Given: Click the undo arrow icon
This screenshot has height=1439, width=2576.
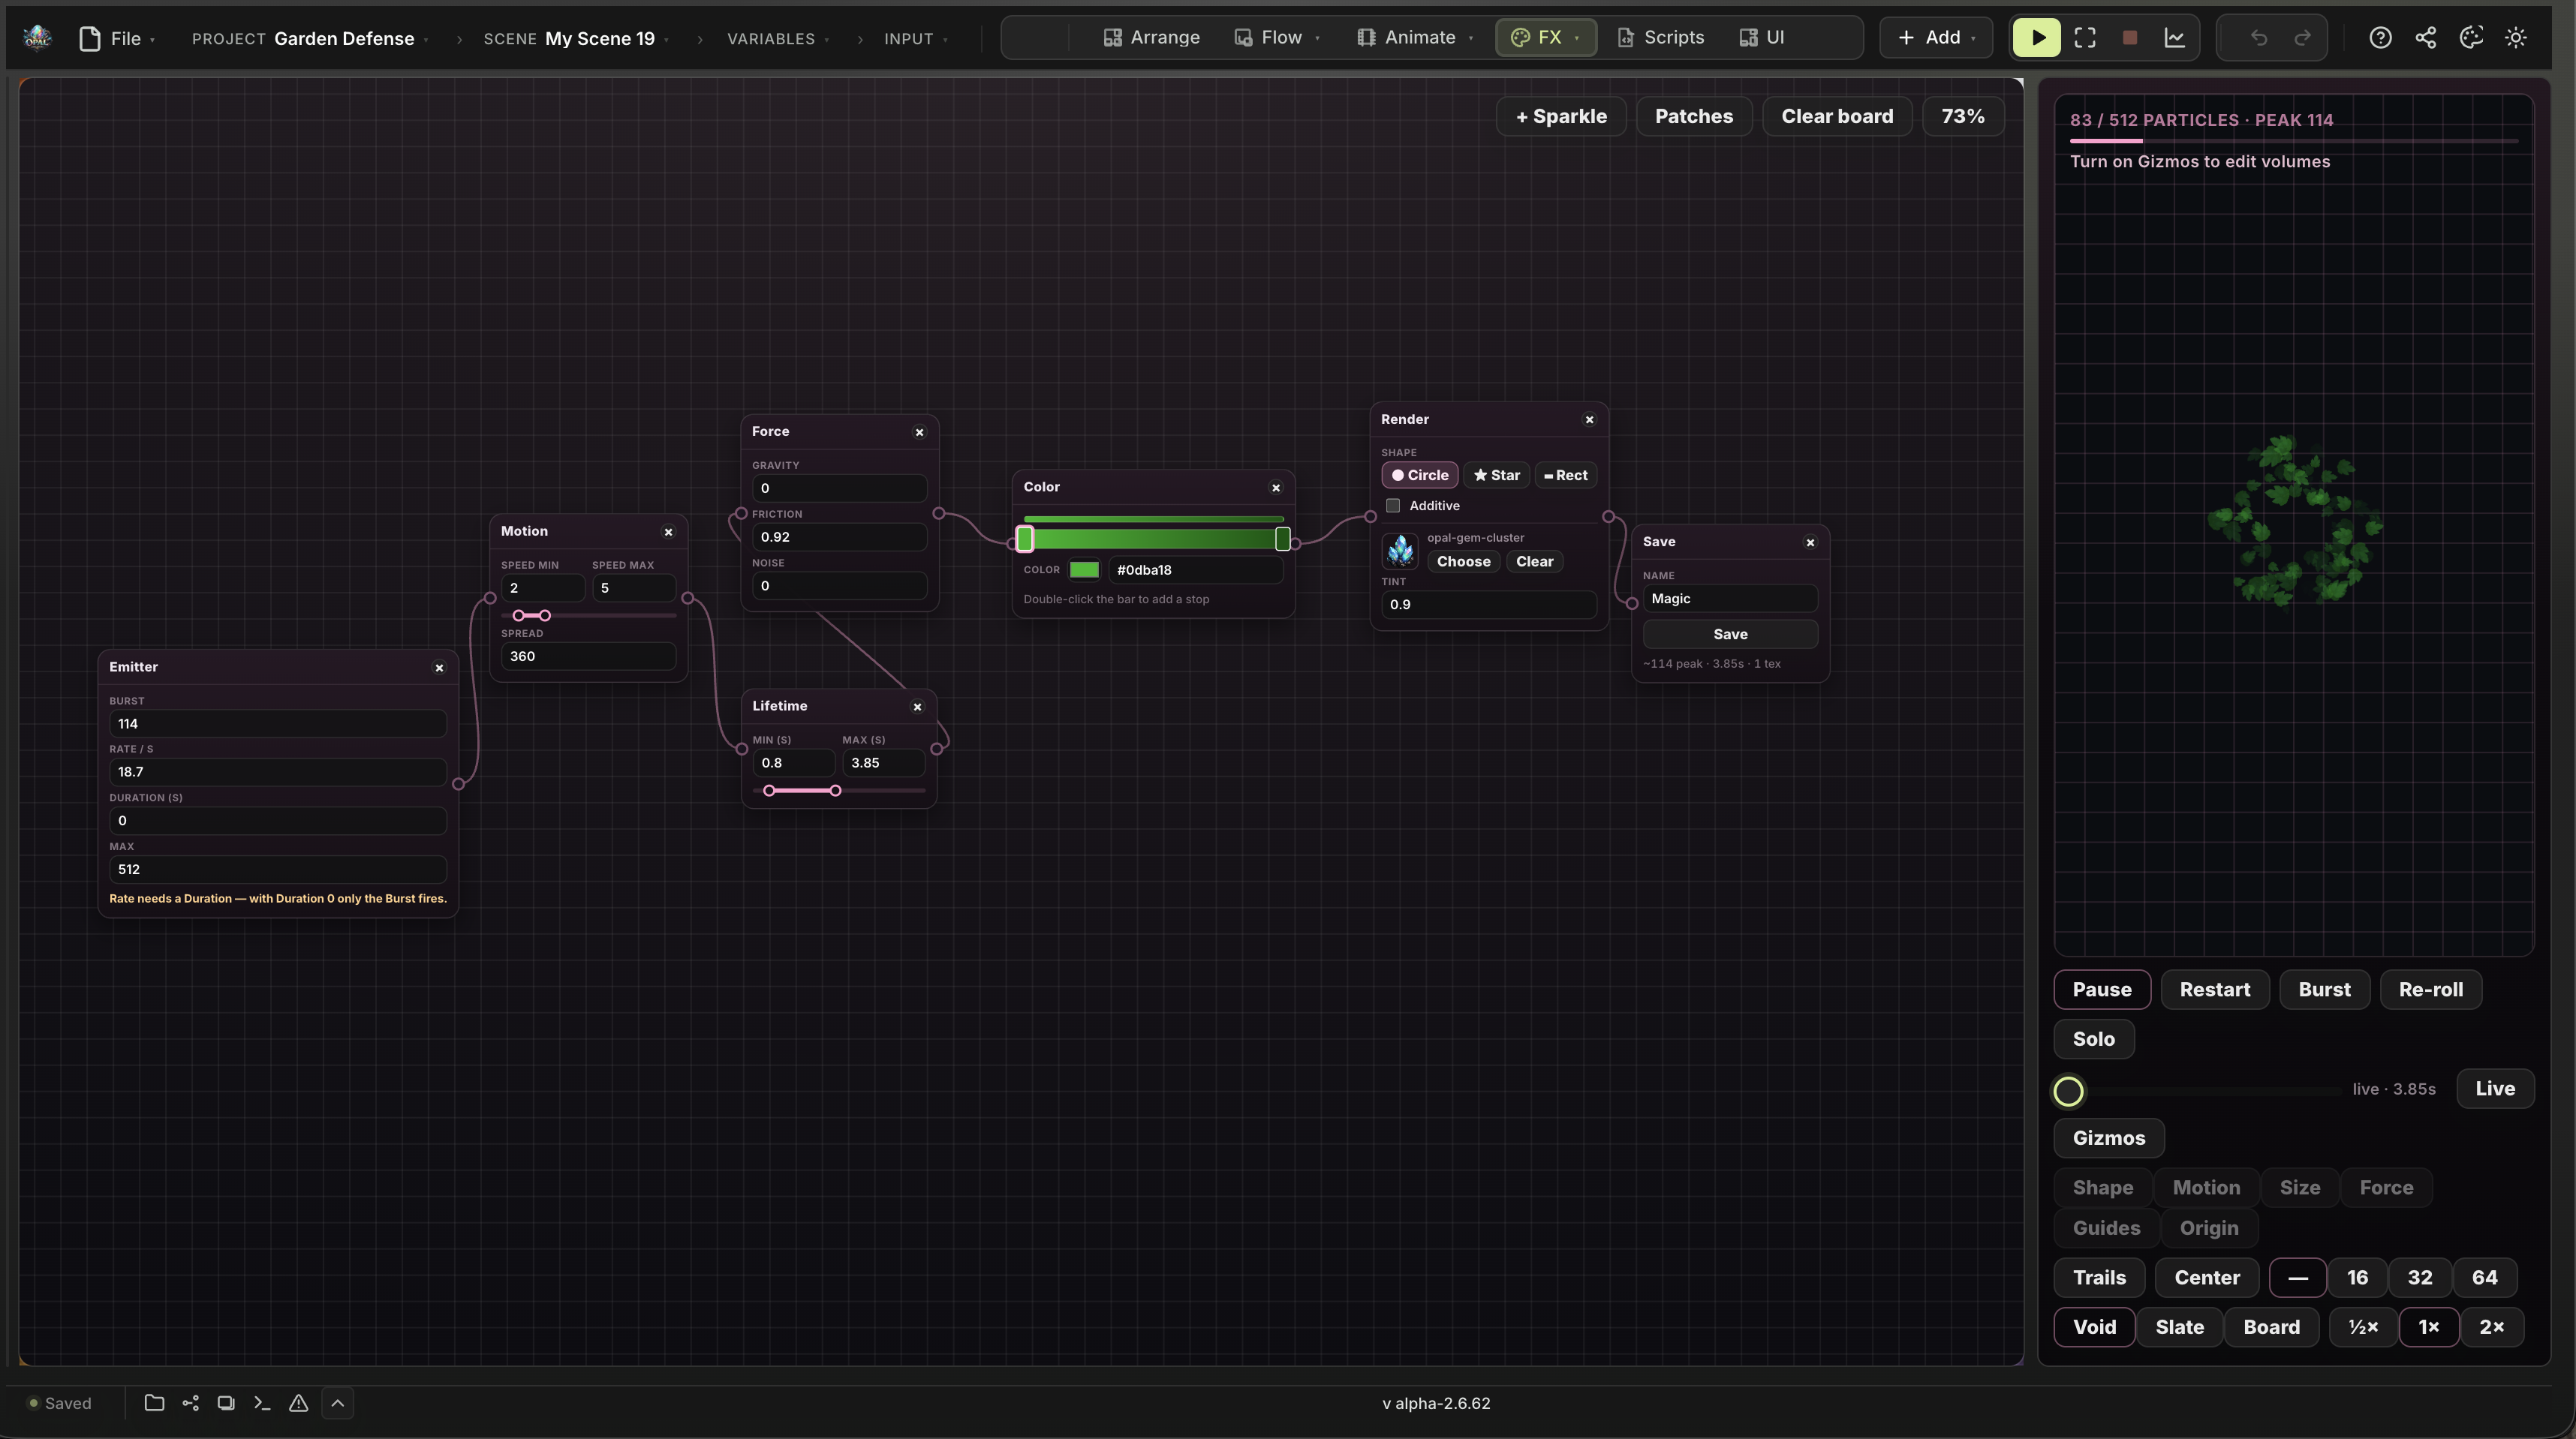Looking at the screenshot, I should point(2258,38).
